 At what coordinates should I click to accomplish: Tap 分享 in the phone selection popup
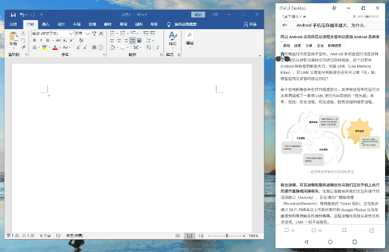click(x=309, y=45)
